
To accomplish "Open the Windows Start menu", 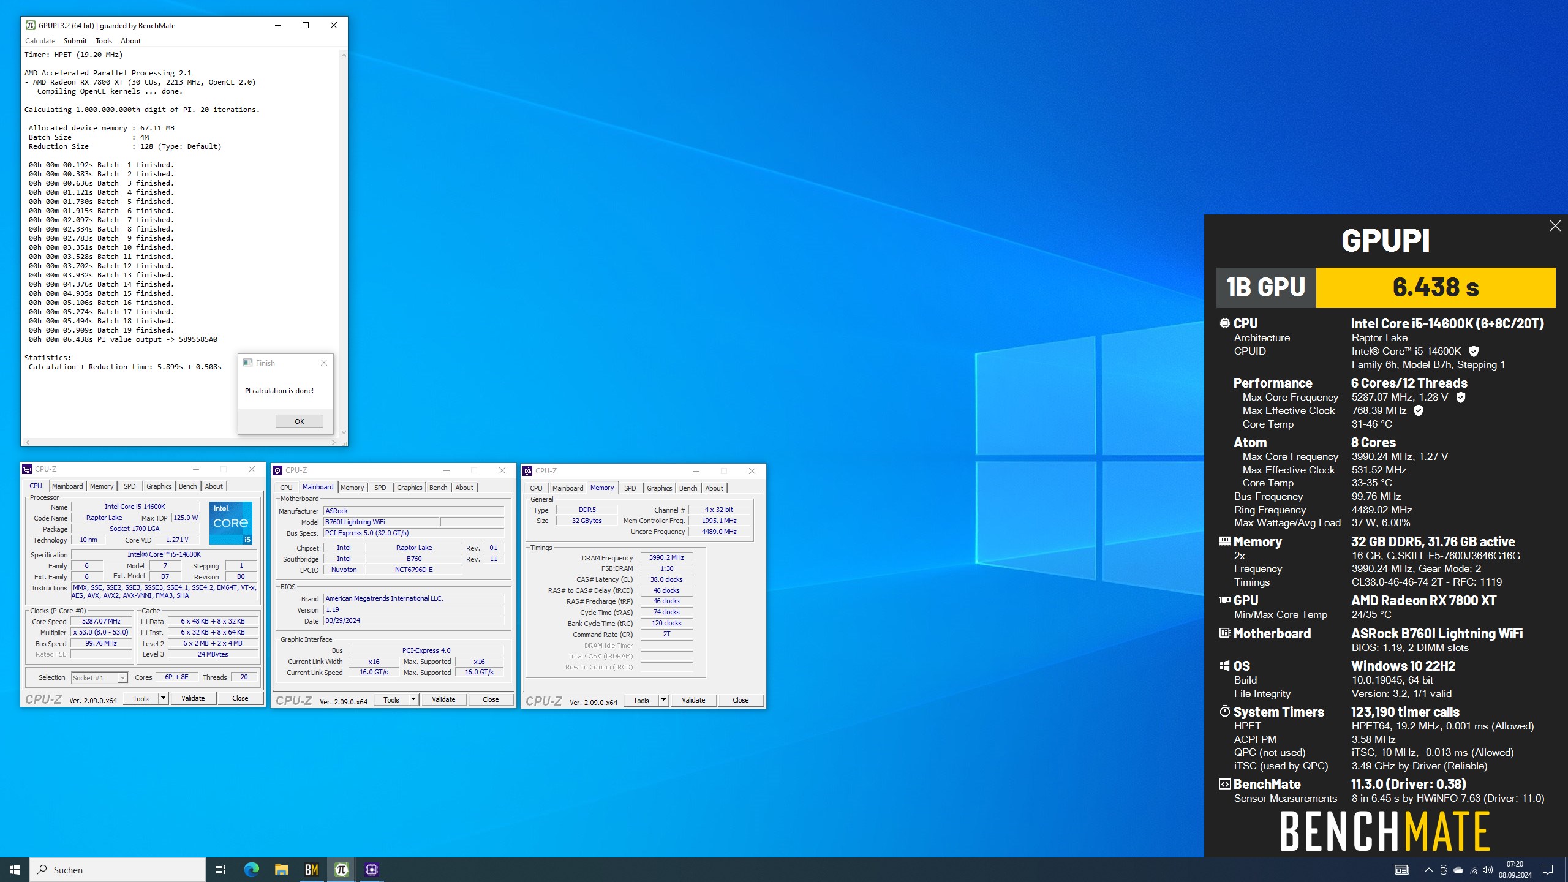I will [x=15, y=870].
